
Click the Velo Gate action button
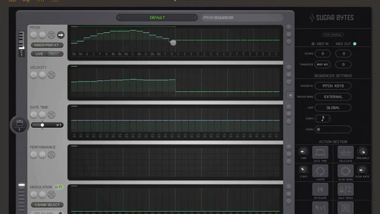point(346,152)
